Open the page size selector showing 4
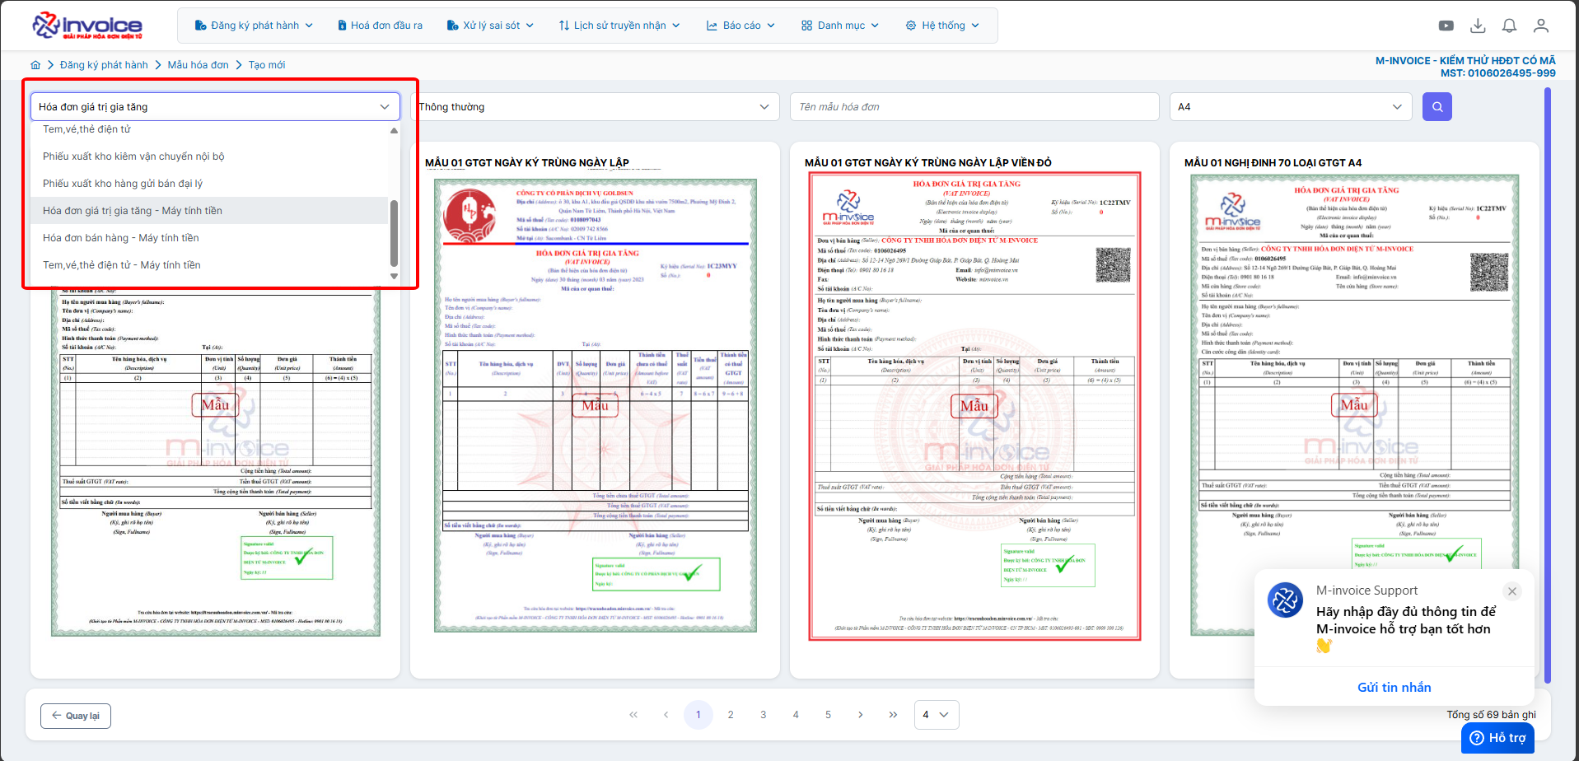Screen dimensions: 1579x761 (x=936, y=715)
